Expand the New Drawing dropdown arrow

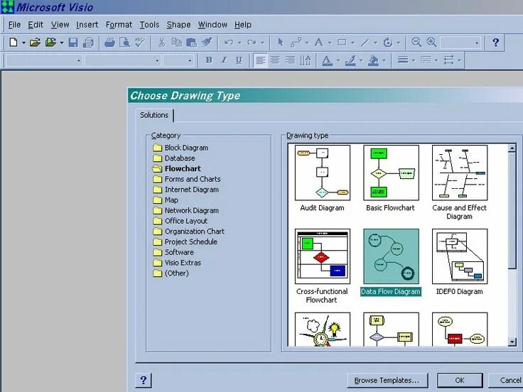coord(23,43)
